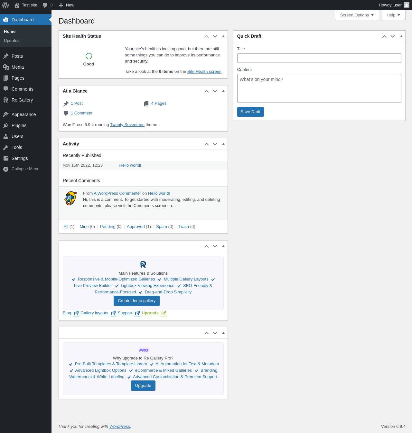Open the comments bubble in admin bar
The height and width of the screenshot is (433, 412).
pos(45,5)
